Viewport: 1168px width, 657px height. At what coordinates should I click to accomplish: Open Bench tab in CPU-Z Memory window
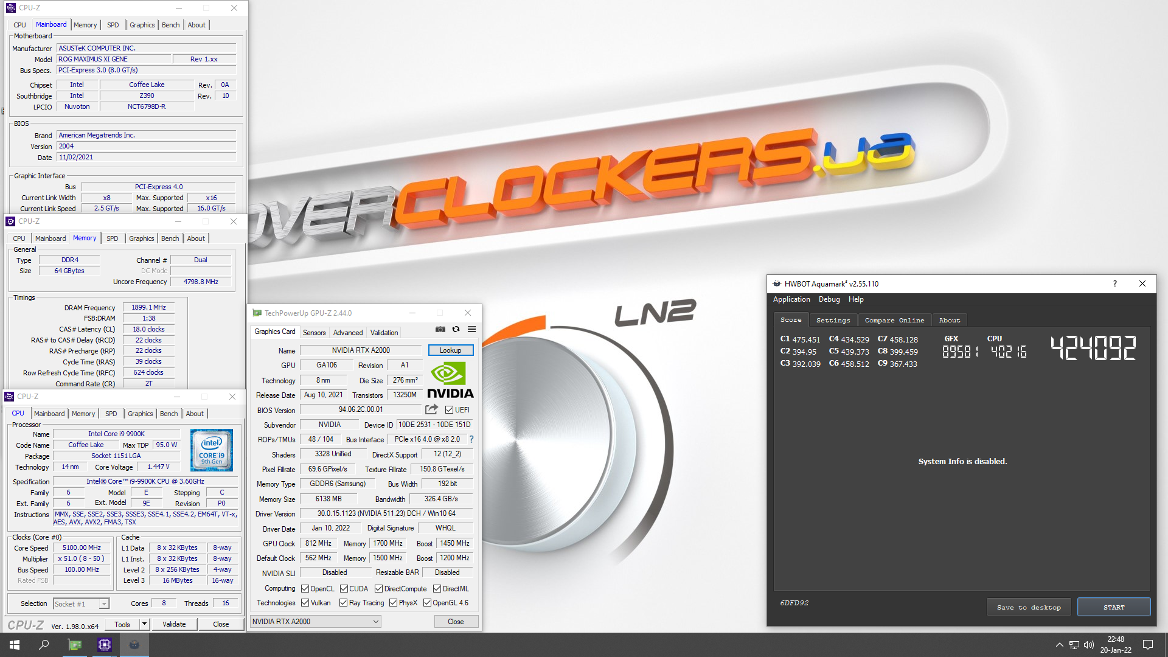(170, 238)
